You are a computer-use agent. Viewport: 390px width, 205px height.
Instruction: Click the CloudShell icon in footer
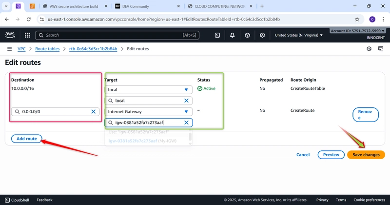click(7, 200)
